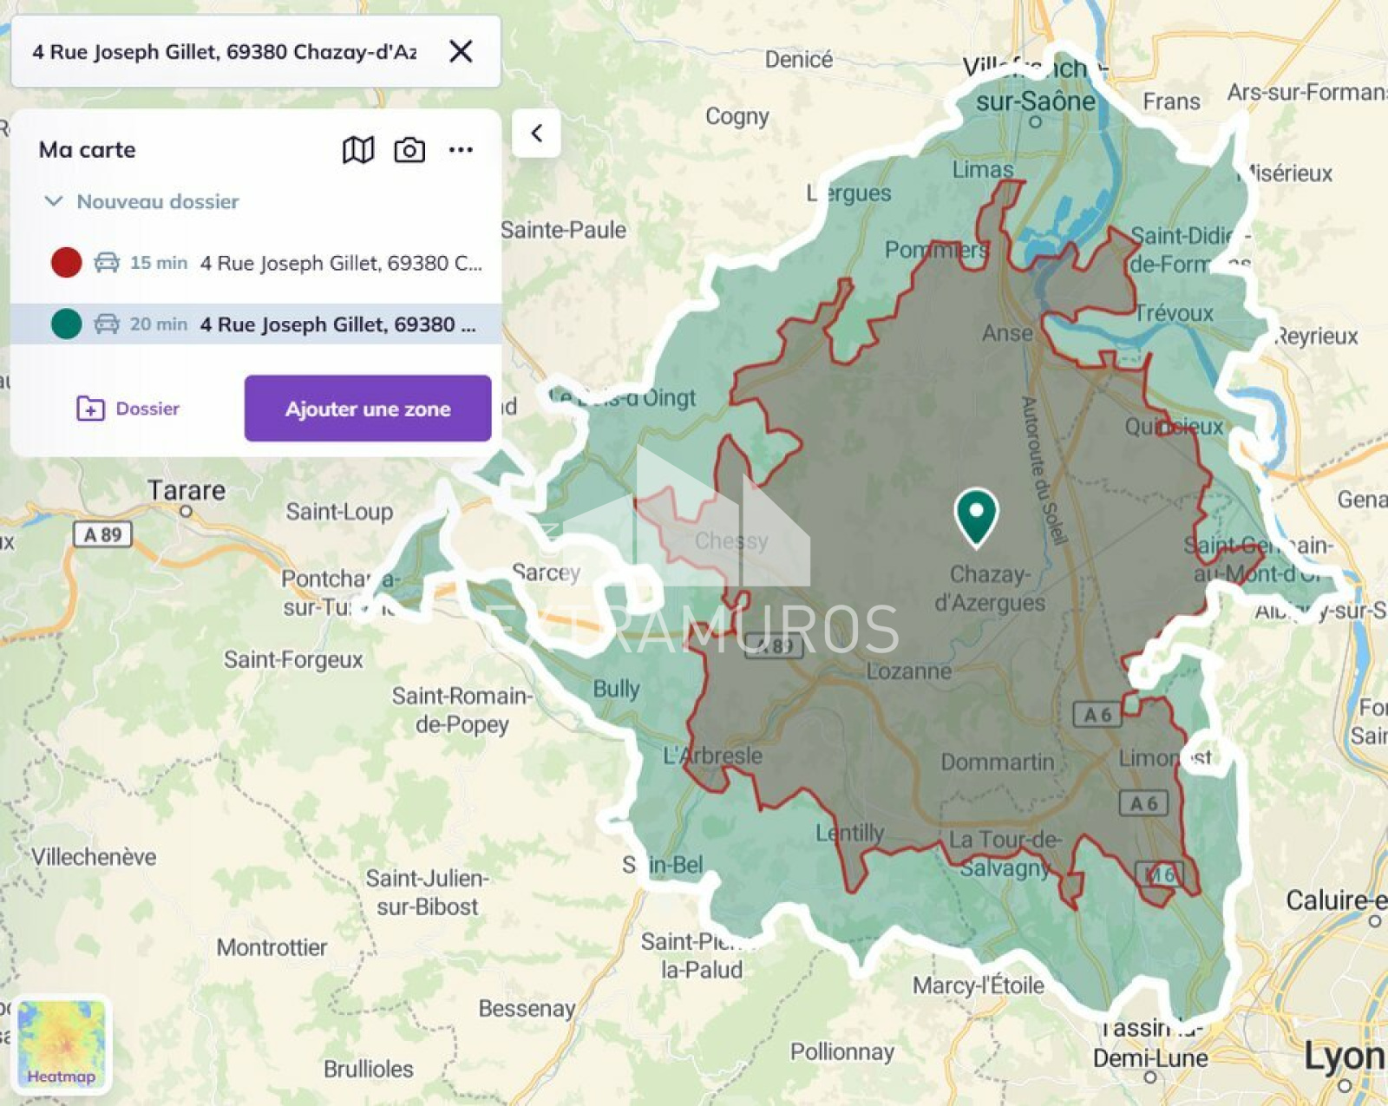Clear the address search with X icon
1388x1106 pixels.
[461, 51]
